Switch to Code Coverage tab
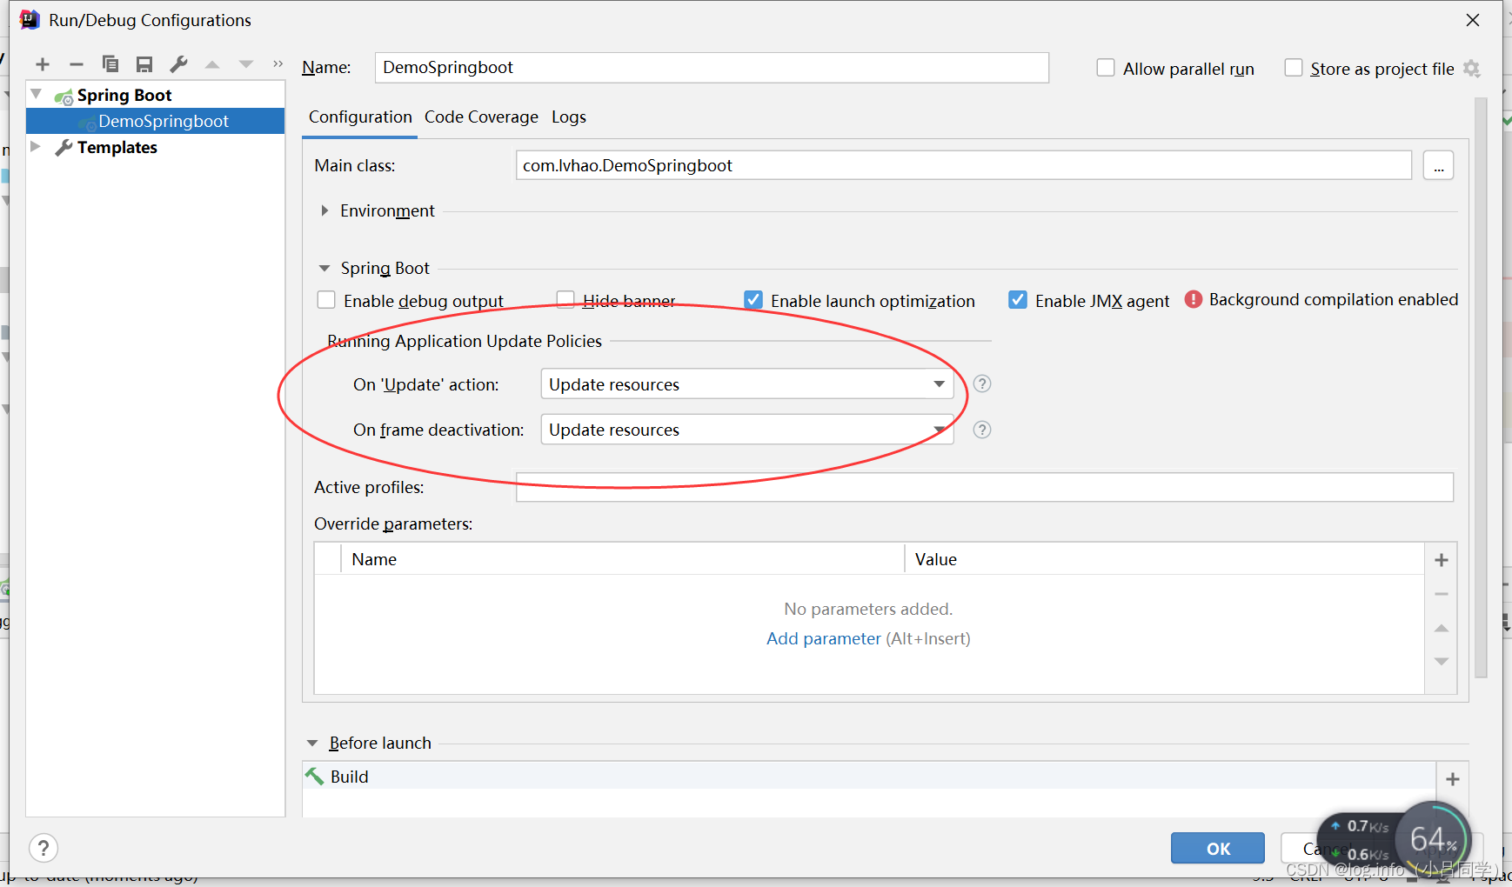The height and width of the screenshot is (887, 1512). 481,117
